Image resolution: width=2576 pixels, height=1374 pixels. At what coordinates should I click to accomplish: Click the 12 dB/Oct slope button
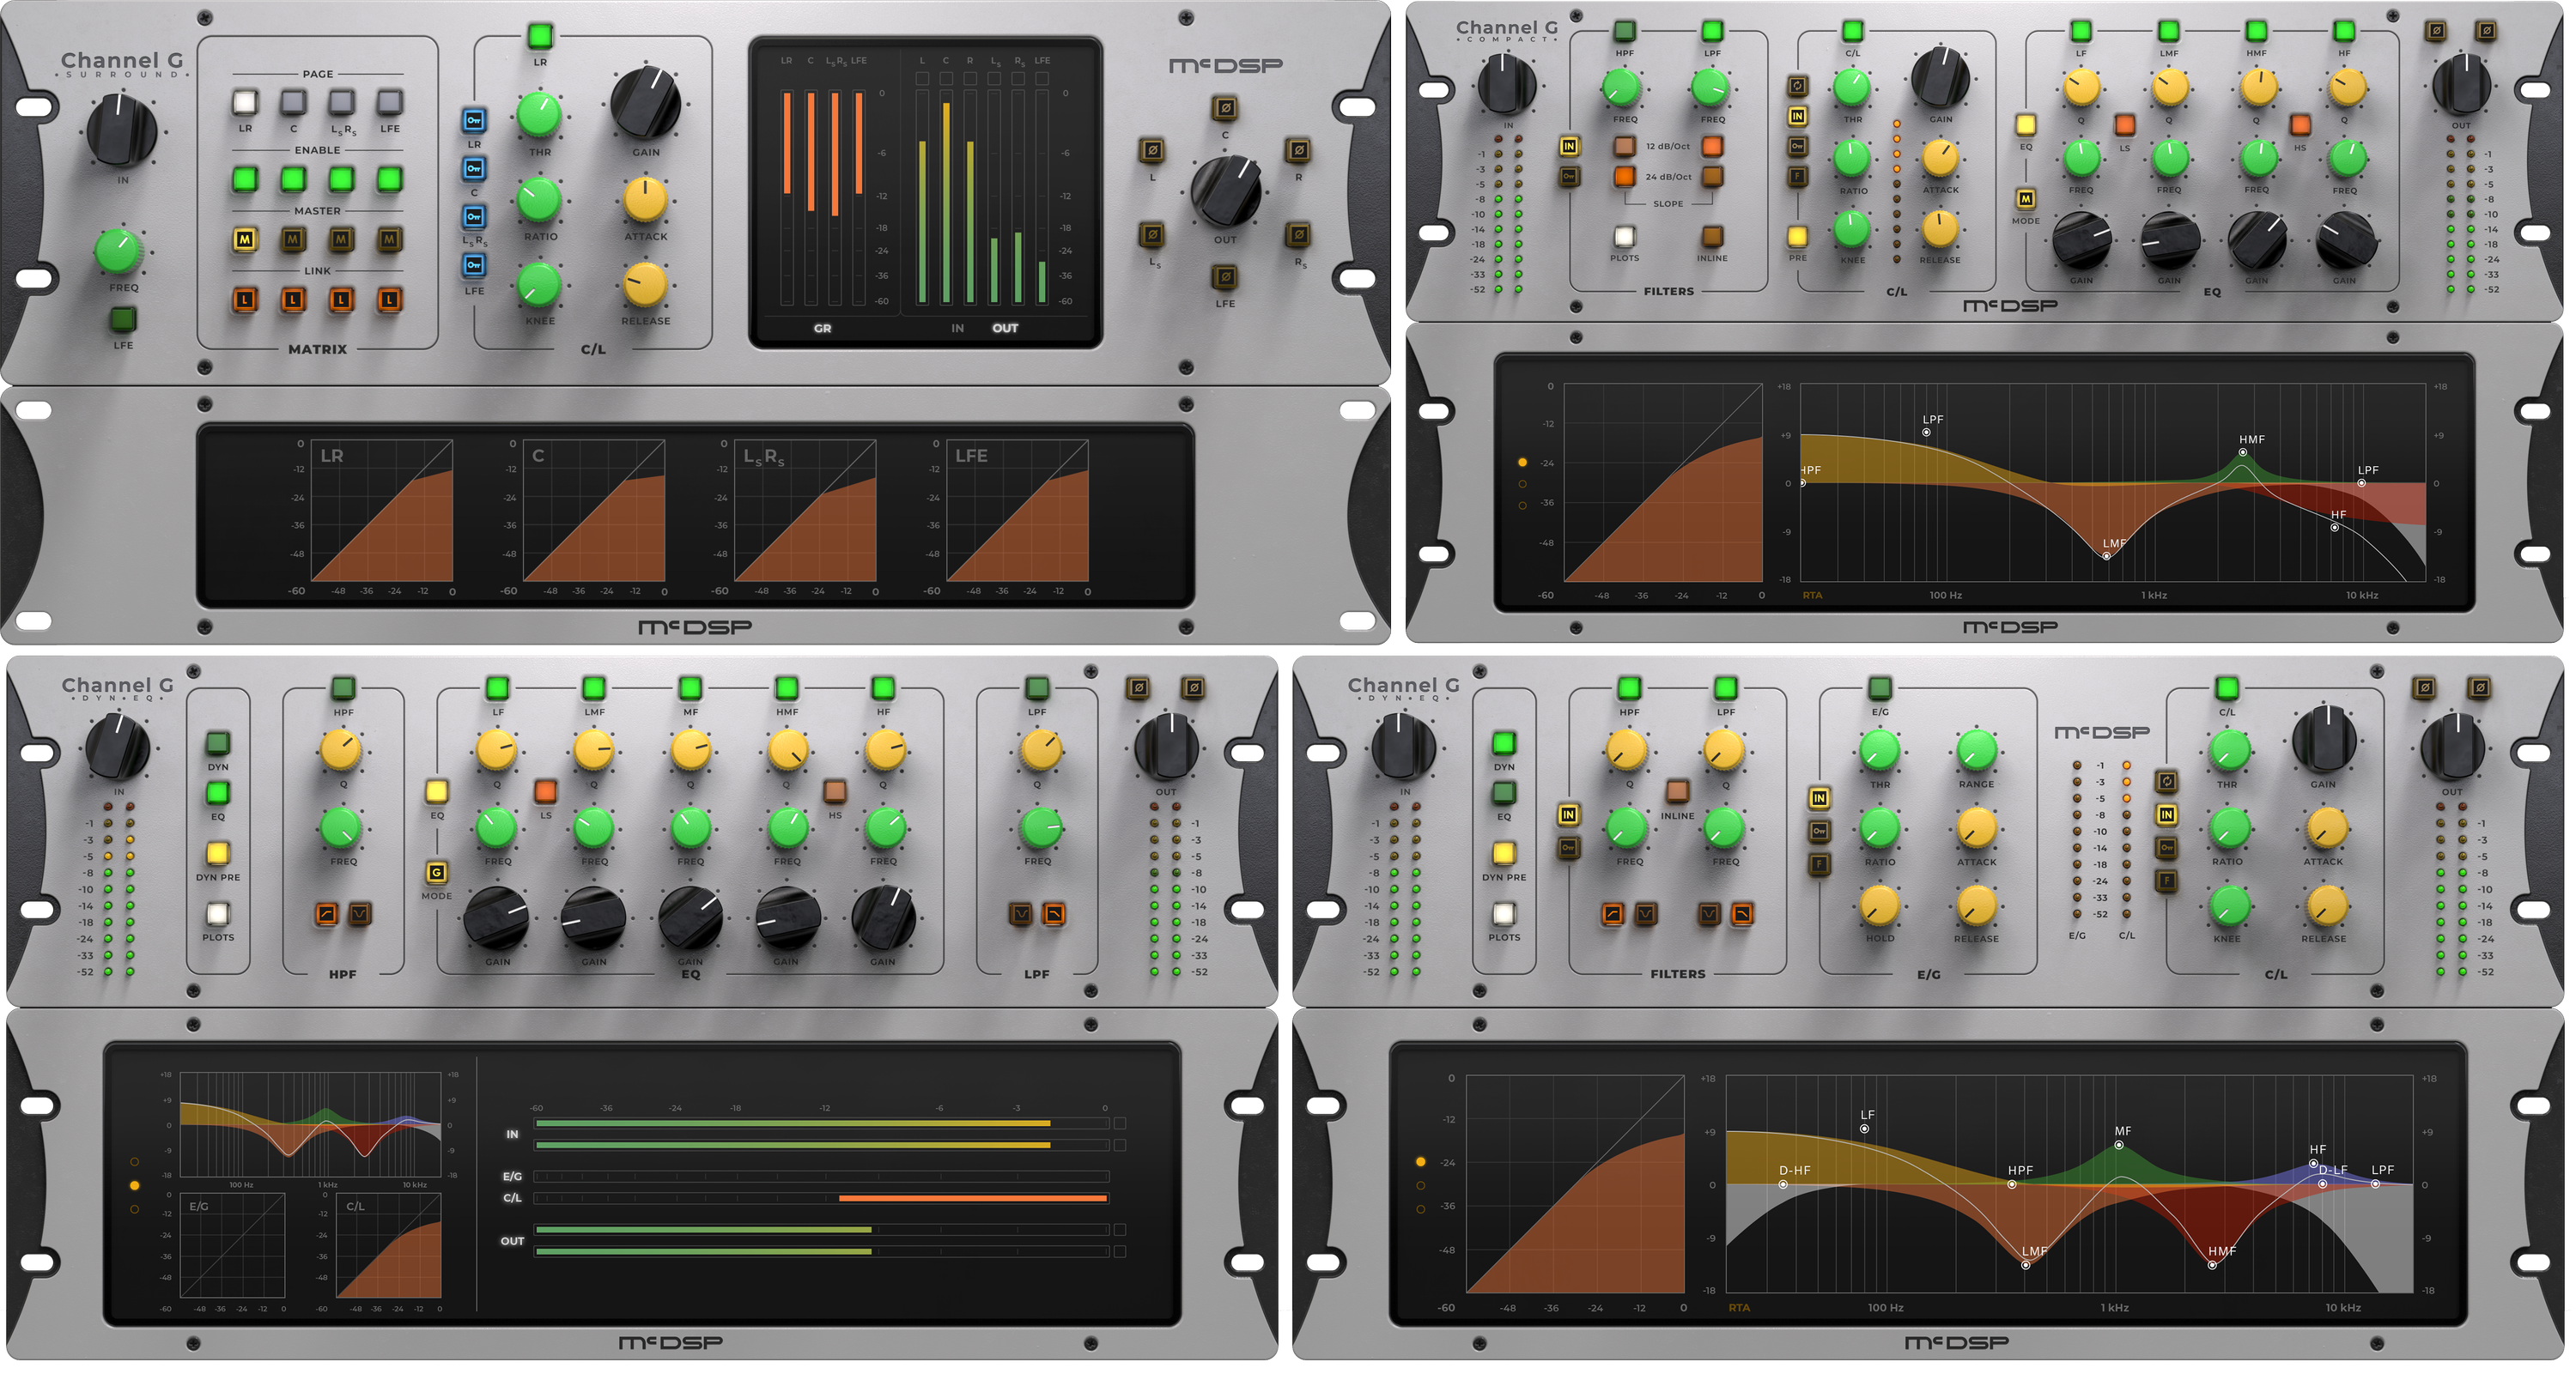(x=1625, y=147)
